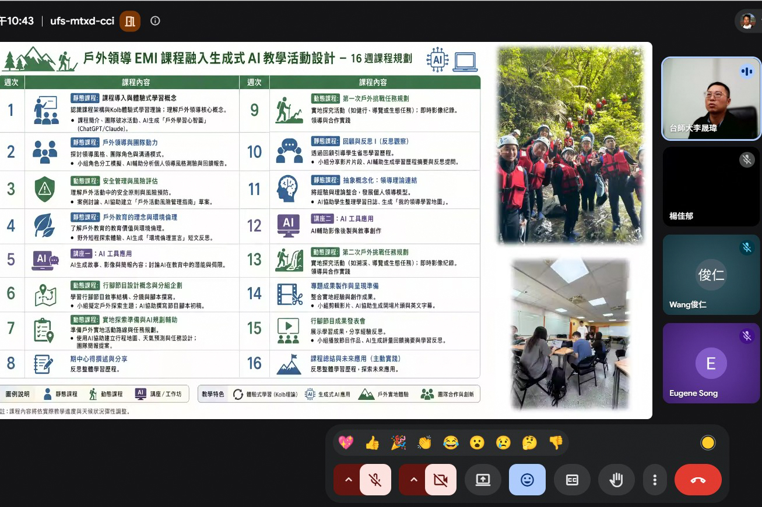Screen dimensions: 762x507
Task: Send the thinking face reaction
Action: [529, 442]
